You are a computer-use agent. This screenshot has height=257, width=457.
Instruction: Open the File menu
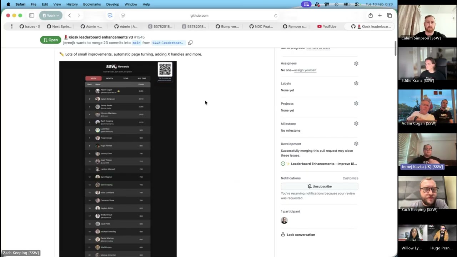pyautogui.click(x=34, y=4)
